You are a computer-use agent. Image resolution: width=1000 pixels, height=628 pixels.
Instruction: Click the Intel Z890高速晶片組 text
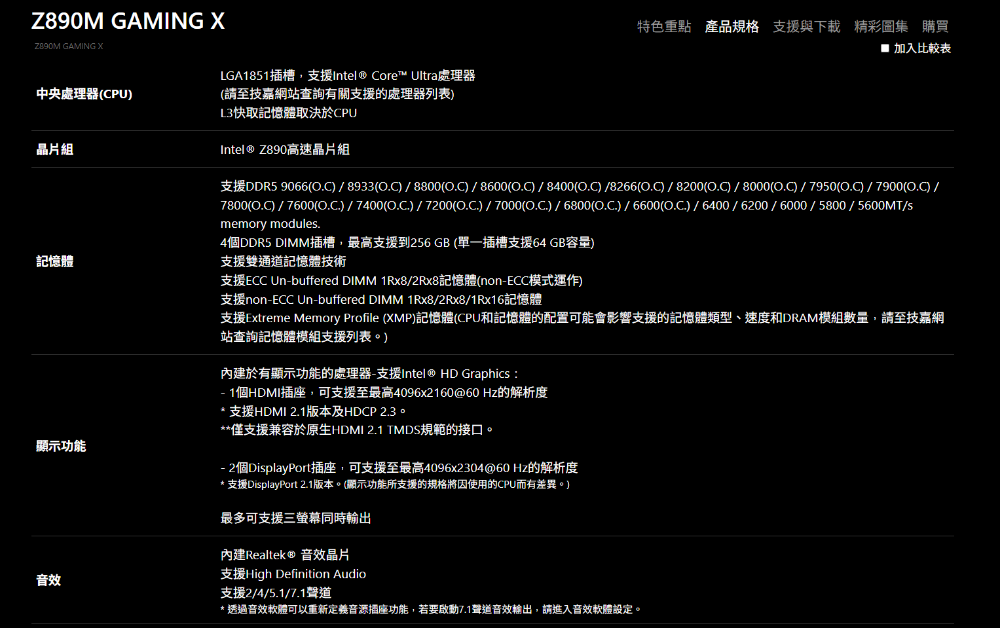[285, 149]
